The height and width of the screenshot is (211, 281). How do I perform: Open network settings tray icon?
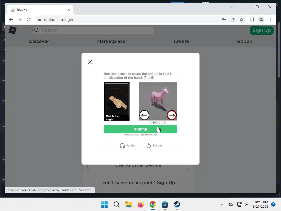pyautogui.click(x=239, y=204)
